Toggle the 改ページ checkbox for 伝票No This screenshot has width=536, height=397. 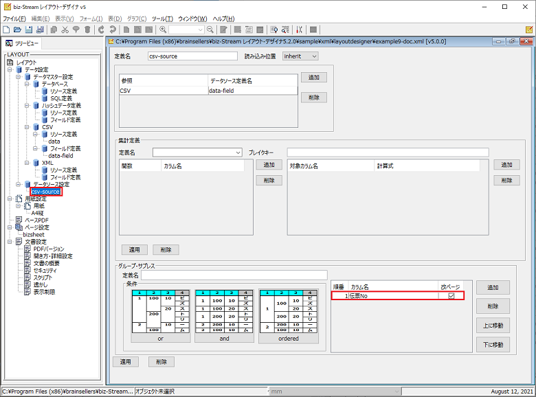(x=451, y=296)
